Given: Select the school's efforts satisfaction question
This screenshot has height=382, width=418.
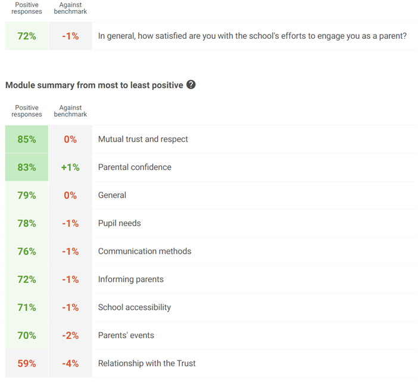Looking at the screenshot, I should (252, 36).
